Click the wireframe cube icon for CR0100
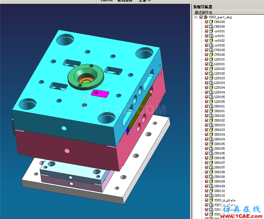The width and height of the screenshot is (264, 219). coord(211,26)
